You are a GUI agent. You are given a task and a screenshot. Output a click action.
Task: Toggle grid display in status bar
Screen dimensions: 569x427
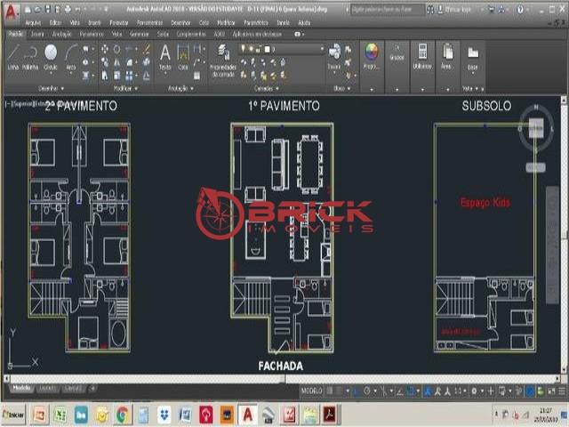(330, 391)
